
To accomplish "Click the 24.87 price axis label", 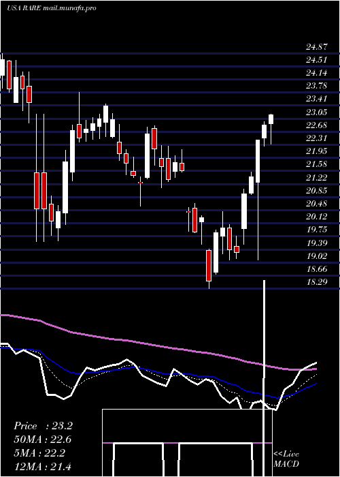I will (317, 47).
